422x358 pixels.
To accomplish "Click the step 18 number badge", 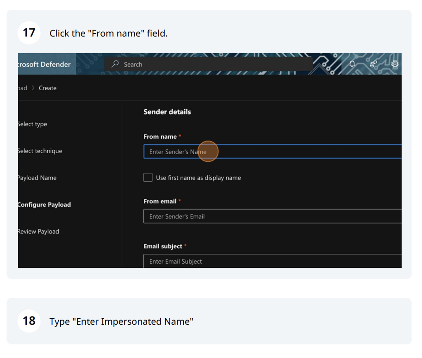I will (x=29, y=321).
